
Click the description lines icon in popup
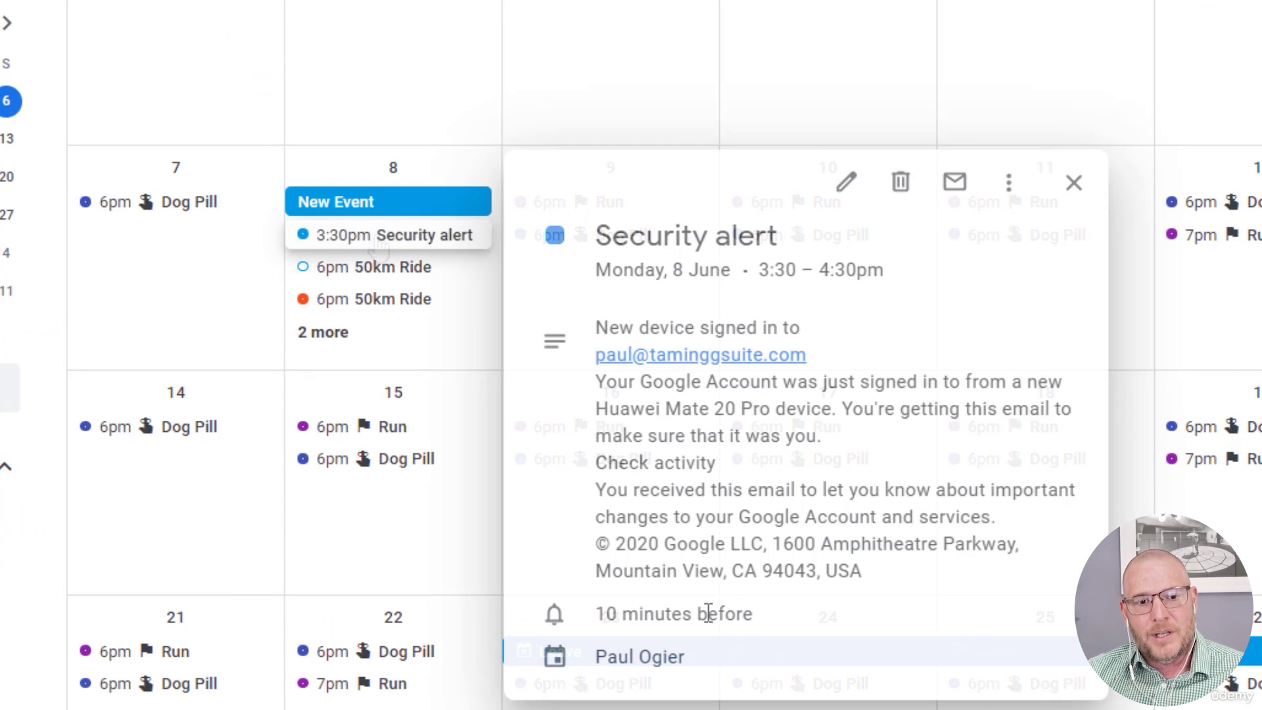click(554, 341)
